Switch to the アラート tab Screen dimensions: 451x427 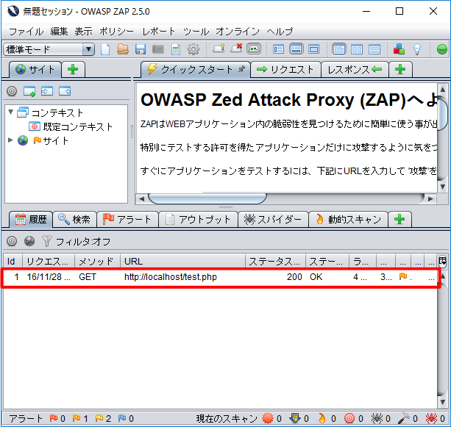click(127, 220)
